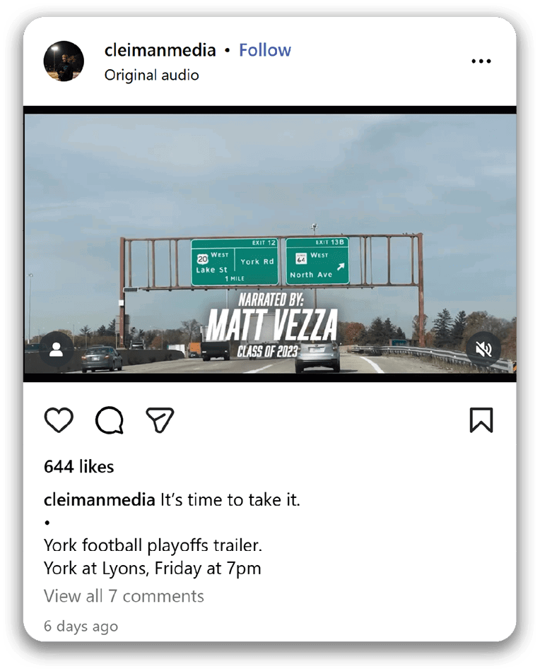The width and height of the screenshot is (540, 671).
Task: Open the cleimanmedia username in the header
Action: pos(160,50)
